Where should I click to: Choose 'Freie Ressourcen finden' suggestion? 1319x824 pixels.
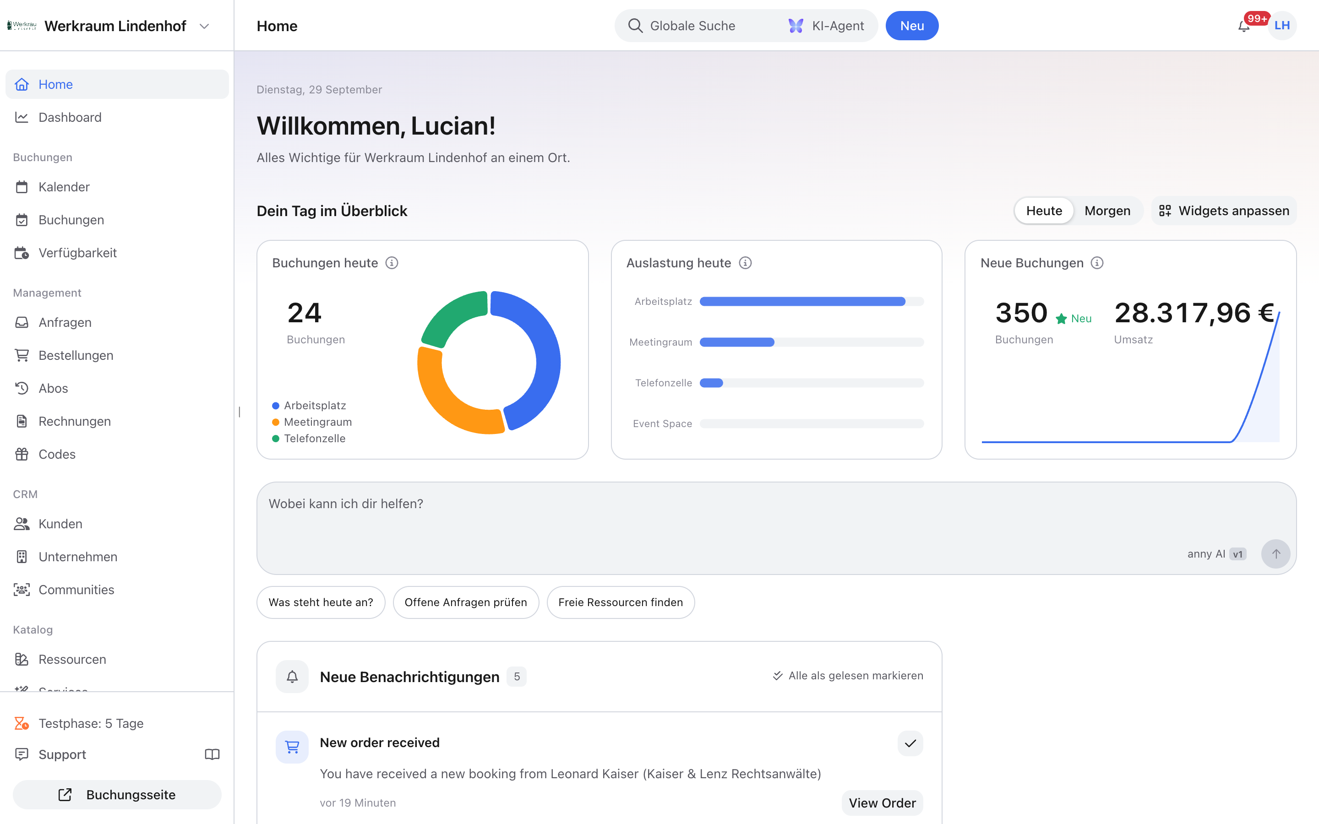[620, 602]
